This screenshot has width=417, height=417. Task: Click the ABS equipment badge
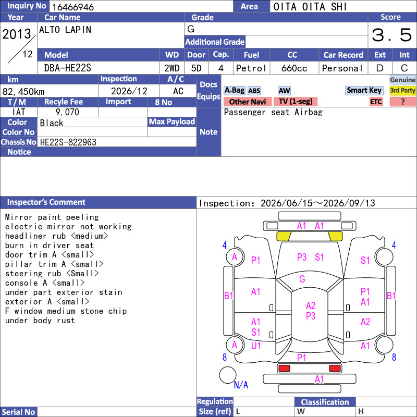click(254, 91)
